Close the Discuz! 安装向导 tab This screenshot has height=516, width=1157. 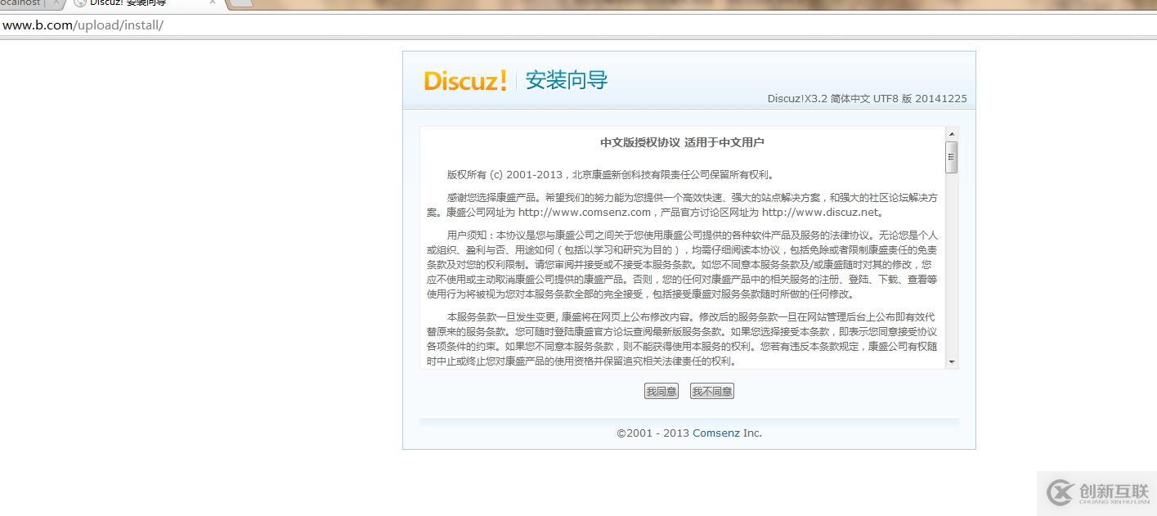[x=213, y=2]
